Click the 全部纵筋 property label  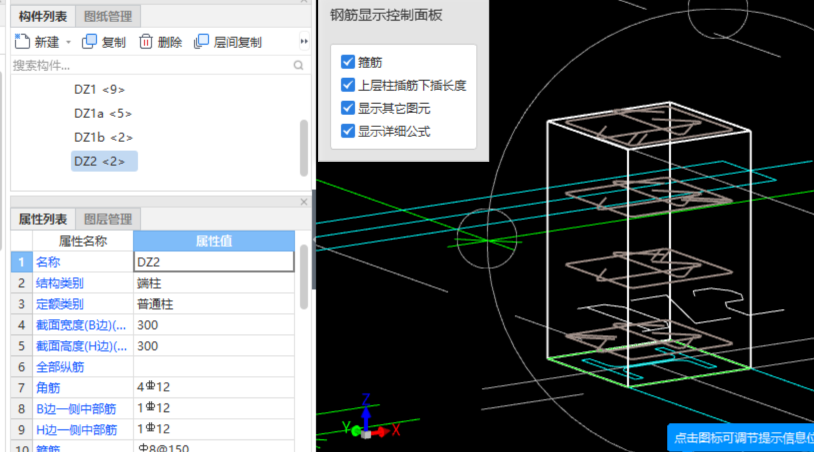(60, 367)
